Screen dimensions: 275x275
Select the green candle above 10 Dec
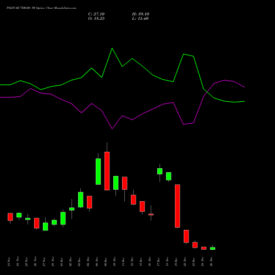(116, 183)
